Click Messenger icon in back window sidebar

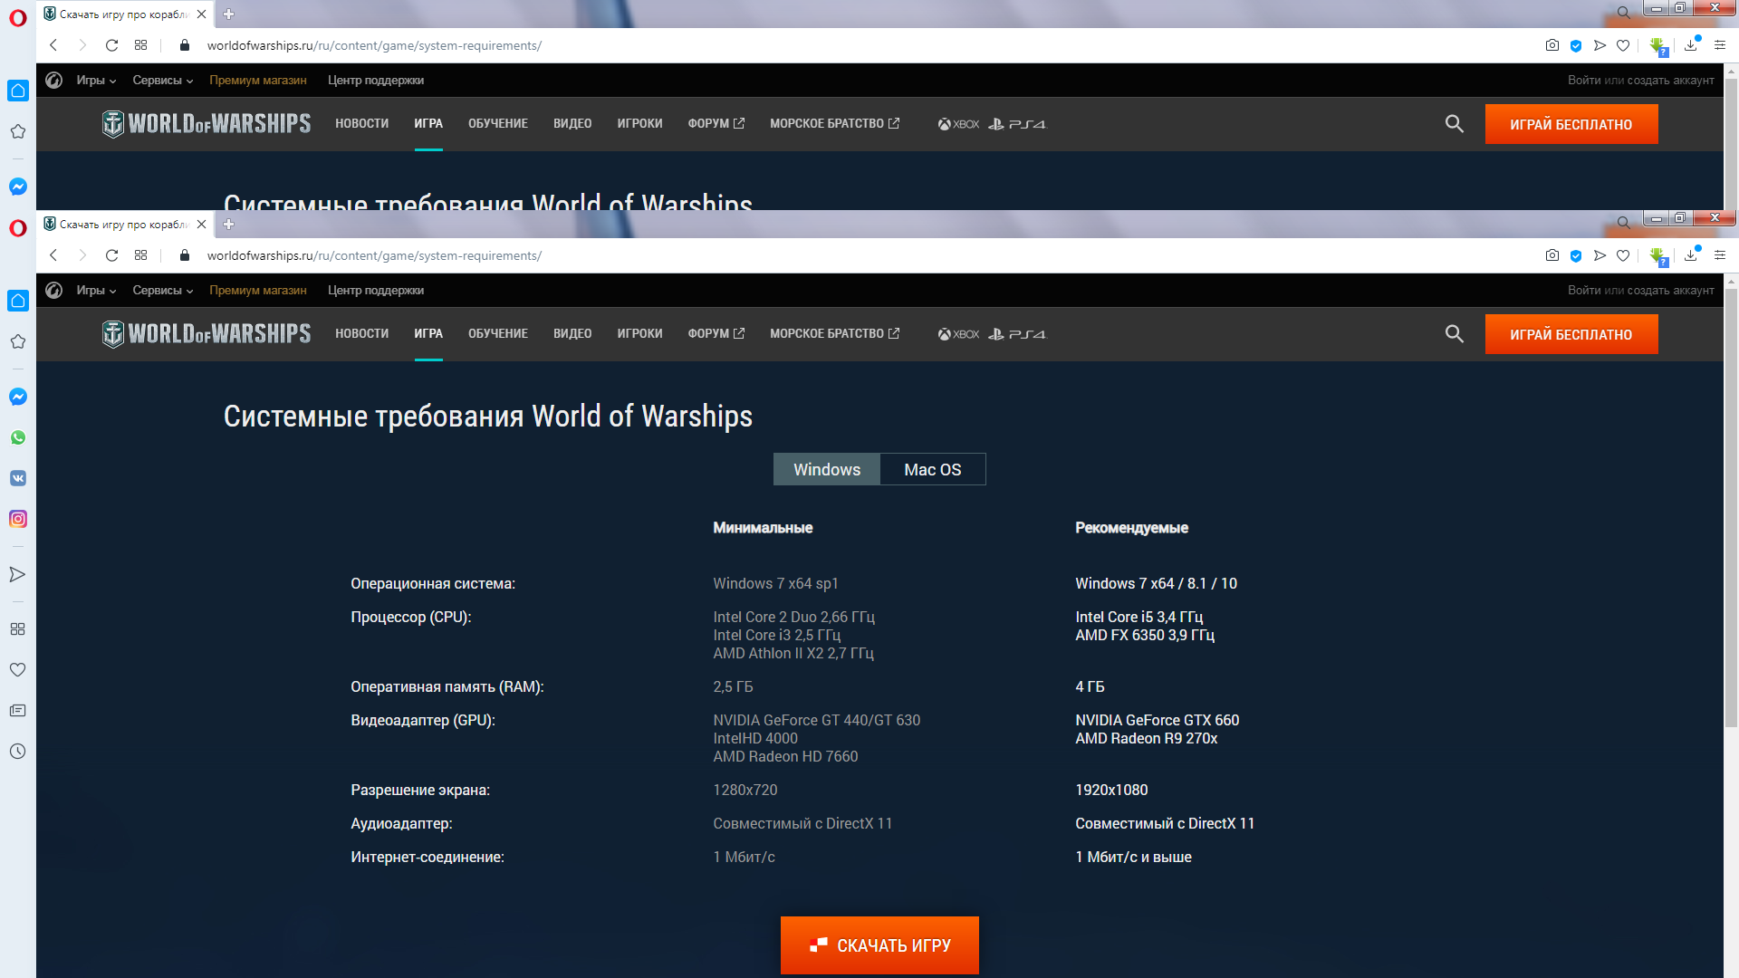click(x=18, y=187)
